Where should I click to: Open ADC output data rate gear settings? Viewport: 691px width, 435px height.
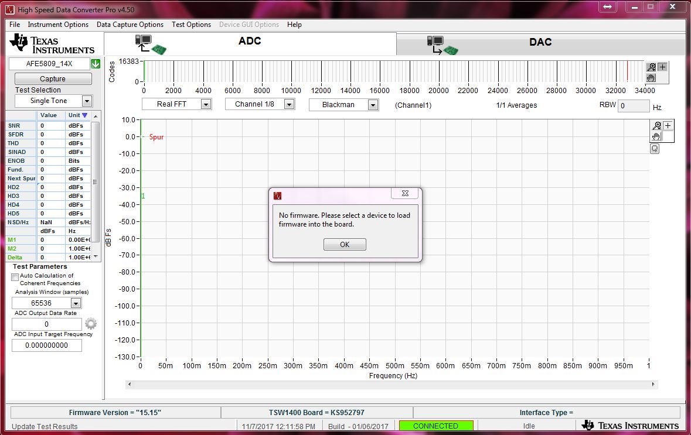pyautogui.click(x=91, y=324)
